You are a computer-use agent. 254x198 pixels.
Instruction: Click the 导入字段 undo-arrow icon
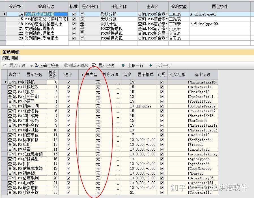tap(5, 65)
